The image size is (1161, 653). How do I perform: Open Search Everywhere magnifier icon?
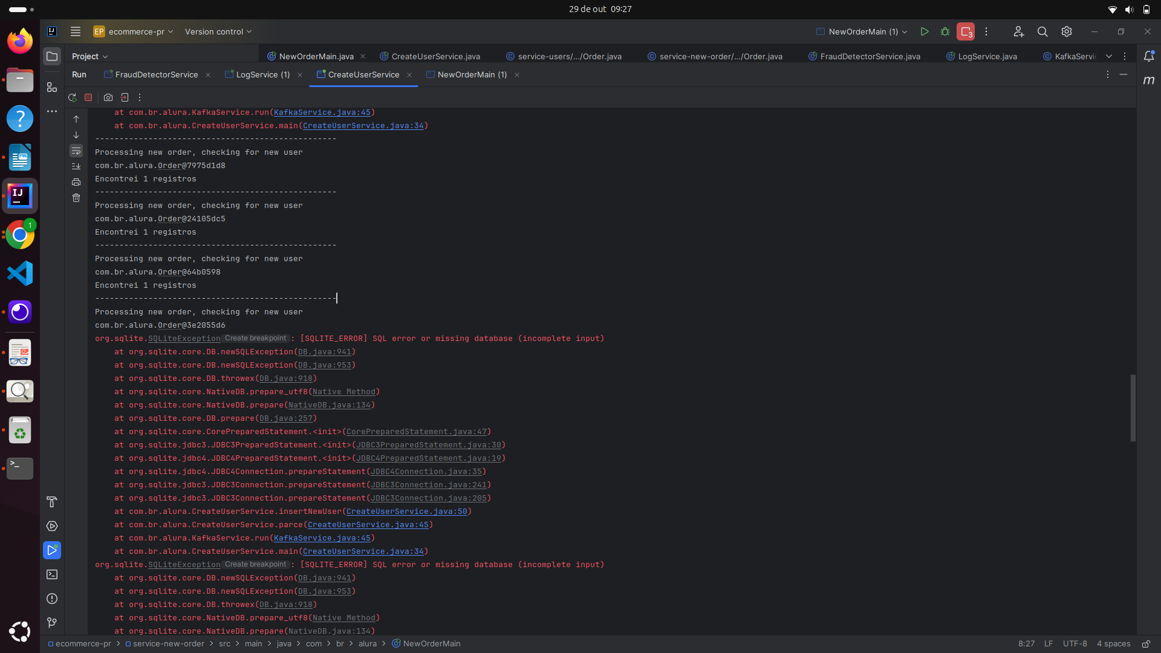click(1042, 31)
